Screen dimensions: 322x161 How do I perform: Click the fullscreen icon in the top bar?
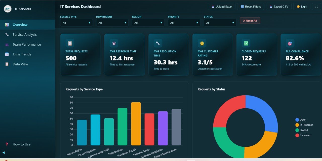(316, 6)
